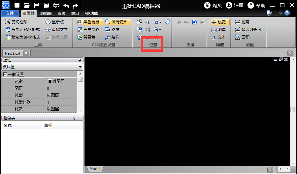Image resolution: width=297 pixels, height=174 pixels.
Task: Toggle 黑色背景 black background
Action: coord(90,22)
